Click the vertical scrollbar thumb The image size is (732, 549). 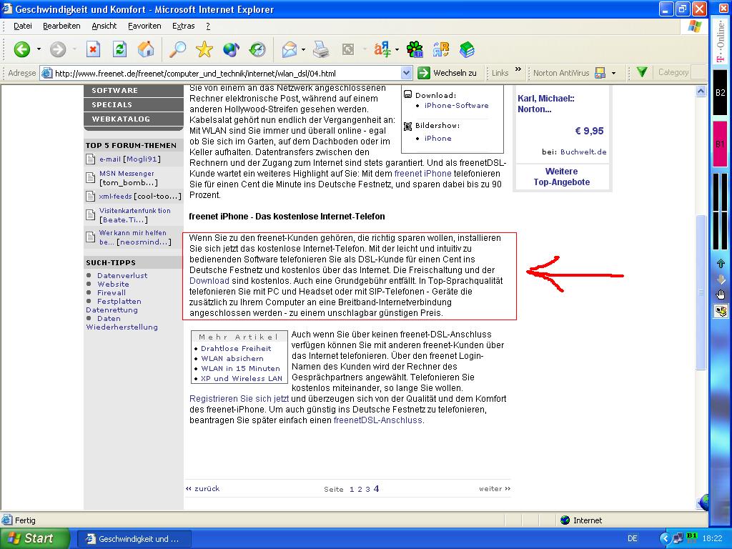tap(701, 292)
